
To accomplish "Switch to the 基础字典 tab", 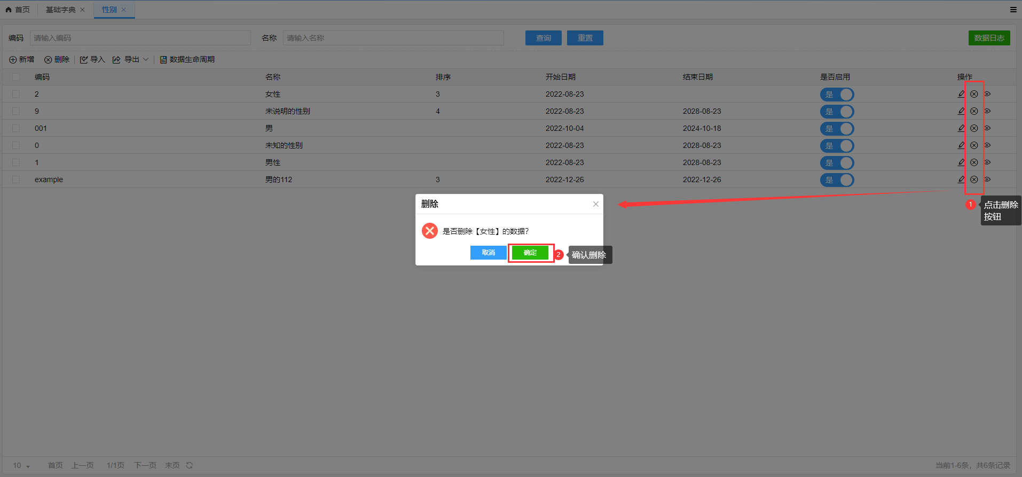I will coord(60,10).
